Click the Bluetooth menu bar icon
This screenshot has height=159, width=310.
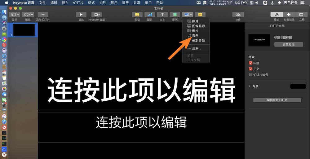click(x=272, y=3)
